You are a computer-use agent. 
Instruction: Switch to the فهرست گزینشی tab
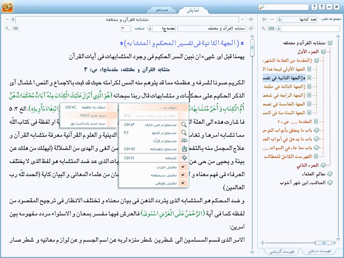(281, 252)
